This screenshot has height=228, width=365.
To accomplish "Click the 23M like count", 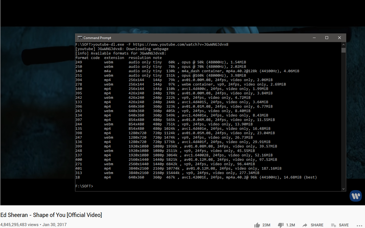I will (266, 225).
